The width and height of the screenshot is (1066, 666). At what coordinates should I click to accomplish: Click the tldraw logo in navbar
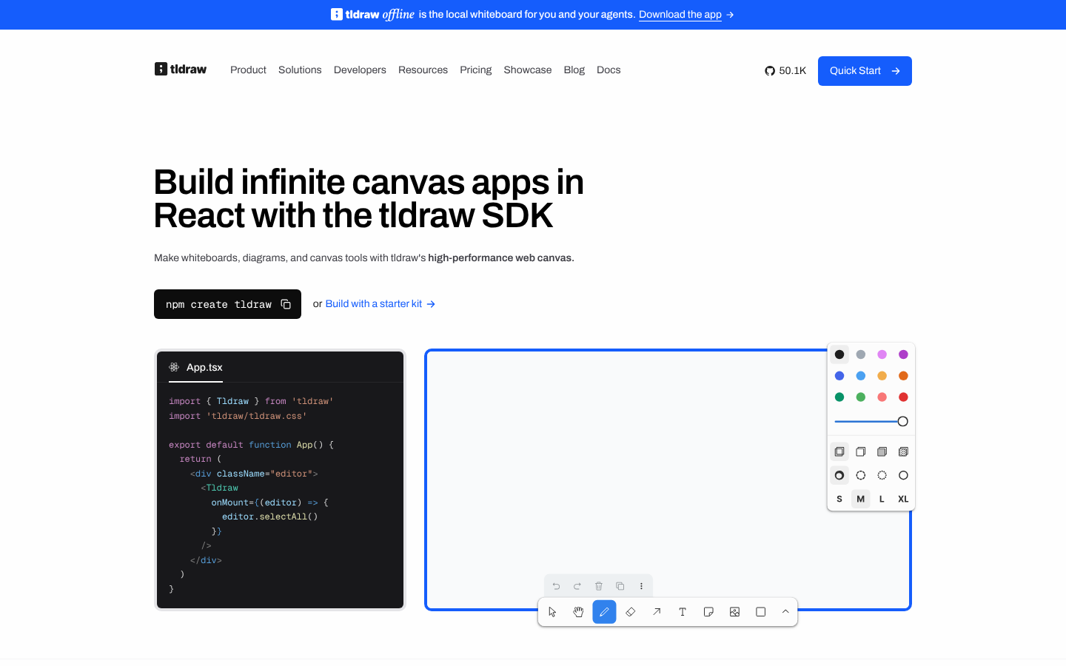point(181,70)
